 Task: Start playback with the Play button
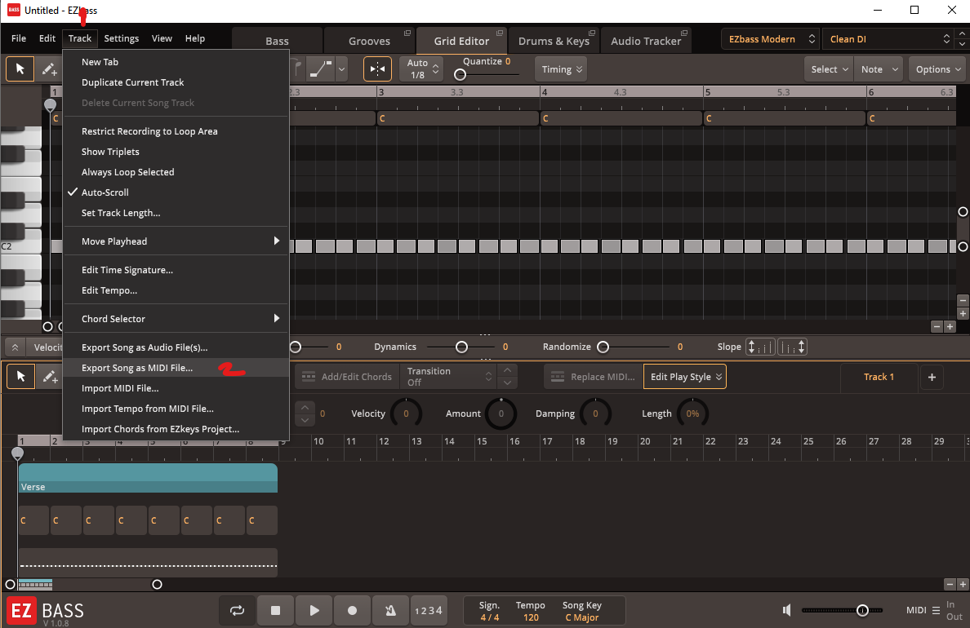(x=314, y=611)
